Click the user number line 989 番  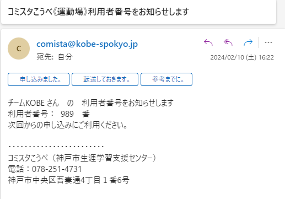[x=75, y=114]
